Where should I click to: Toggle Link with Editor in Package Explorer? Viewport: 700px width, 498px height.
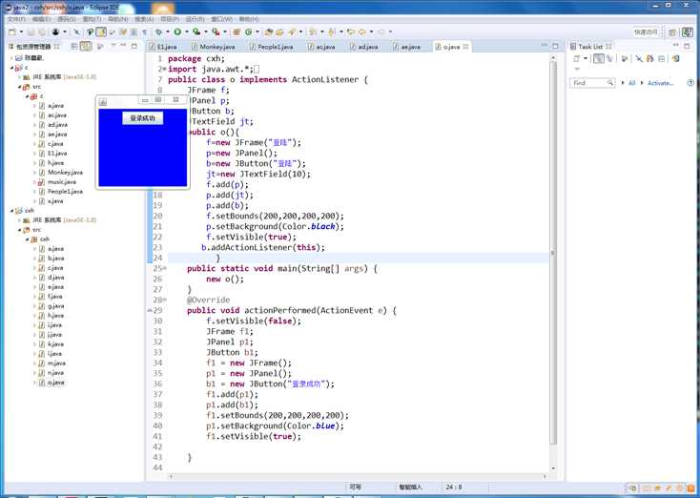click(x=86, y=46)
